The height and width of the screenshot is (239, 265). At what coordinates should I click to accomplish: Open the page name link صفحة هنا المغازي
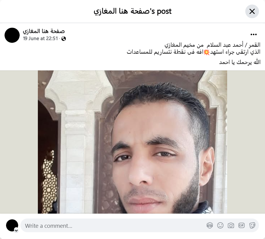[44, 31]
